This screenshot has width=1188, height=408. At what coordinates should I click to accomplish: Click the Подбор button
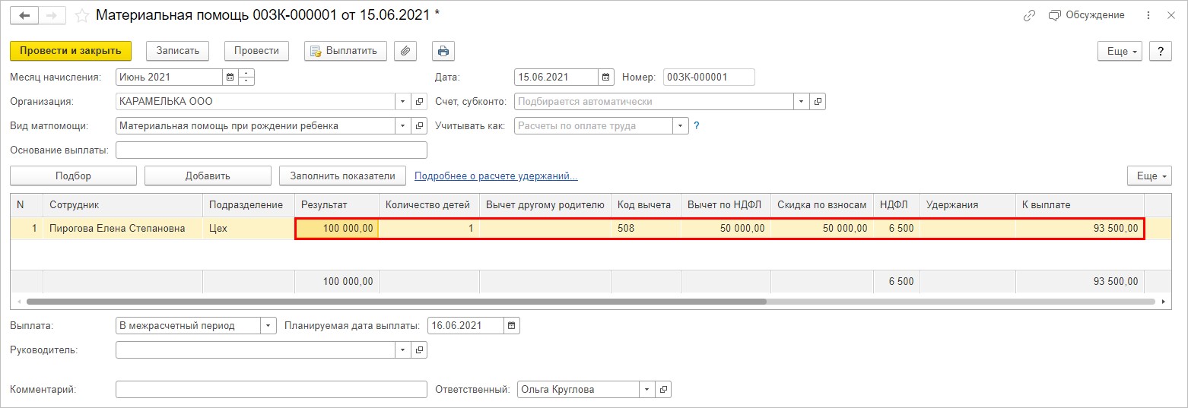coord(73,176)
